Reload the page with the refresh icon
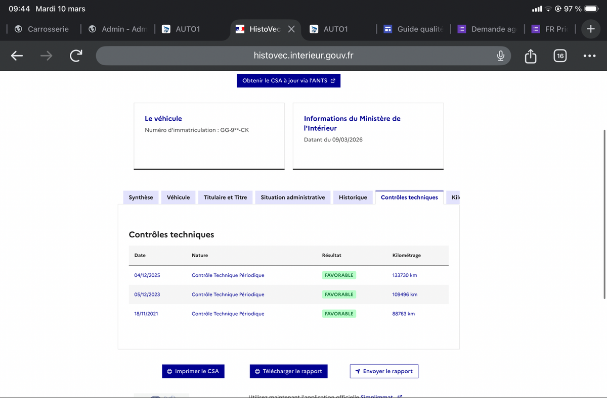 [76, 56]
